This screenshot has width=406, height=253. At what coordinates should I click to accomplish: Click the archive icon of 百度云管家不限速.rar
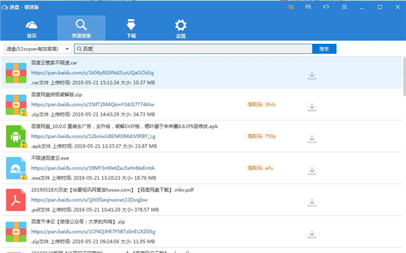16,73
